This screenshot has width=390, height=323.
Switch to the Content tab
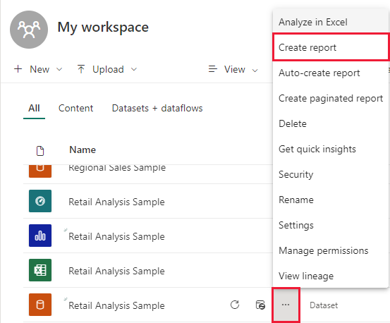75,109
